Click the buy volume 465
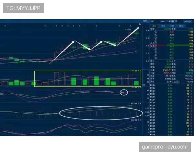The image size is (194, 155). pos(191,46)
